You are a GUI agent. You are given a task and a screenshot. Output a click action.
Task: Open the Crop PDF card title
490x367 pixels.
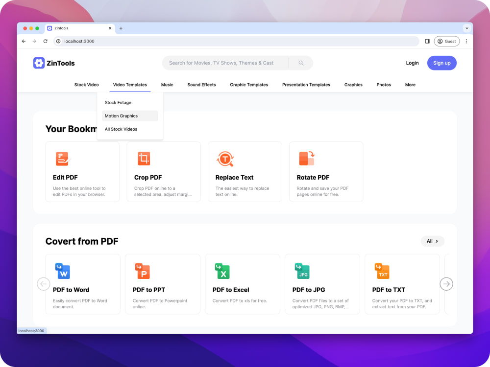point(148,177)
